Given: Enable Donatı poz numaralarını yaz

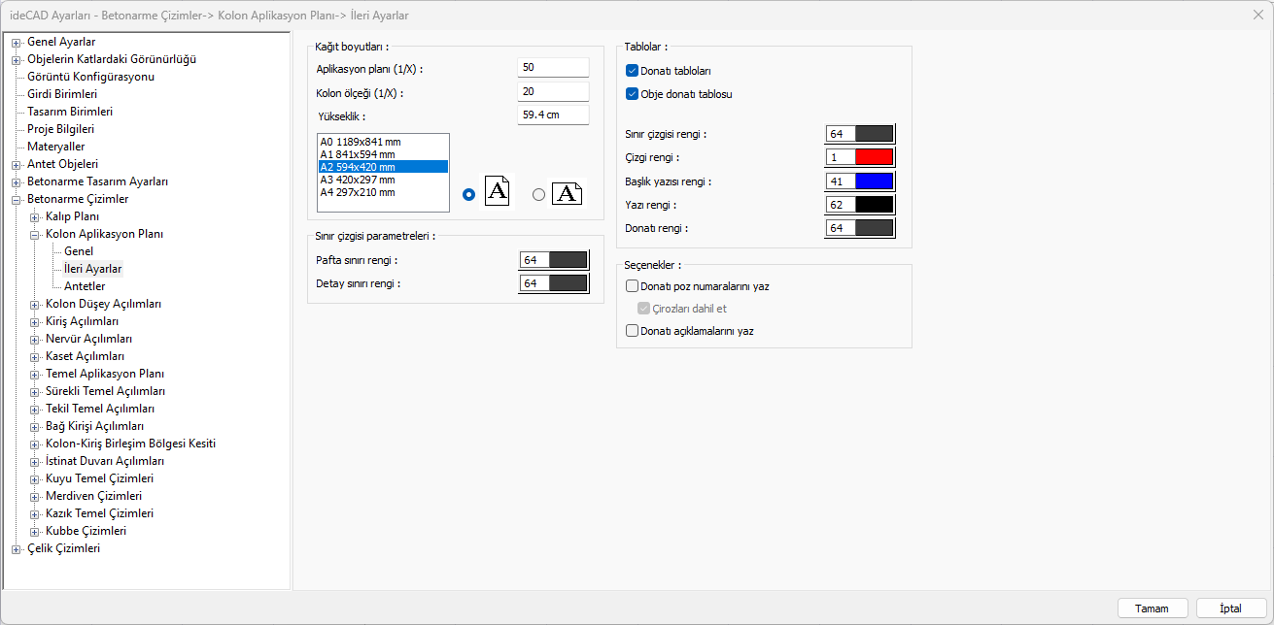Looking at the screenshot, I should click(x=633, y=286).
